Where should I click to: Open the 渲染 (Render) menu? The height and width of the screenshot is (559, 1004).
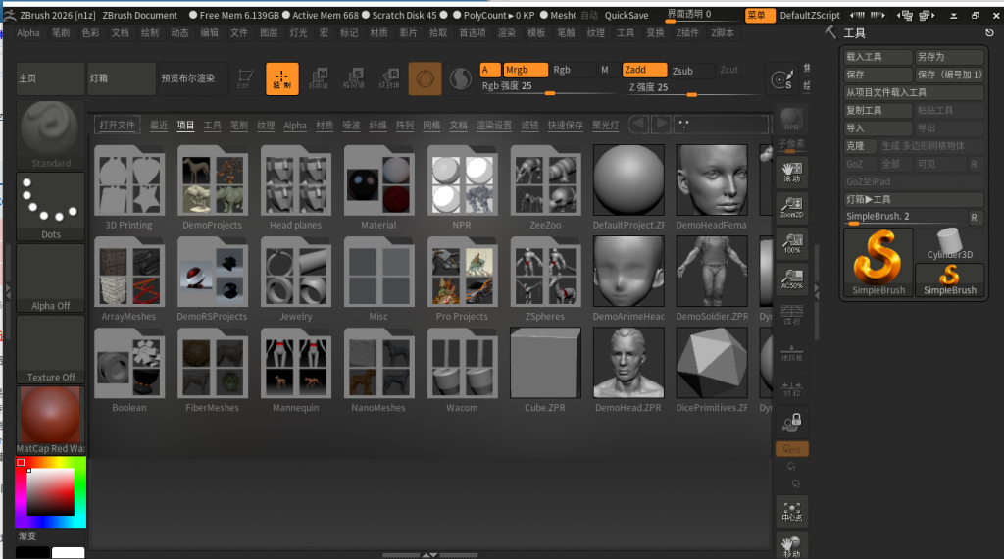(507, 32)
